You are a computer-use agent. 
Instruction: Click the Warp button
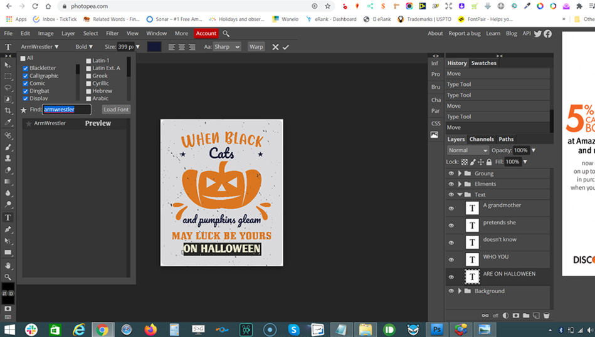256,47
